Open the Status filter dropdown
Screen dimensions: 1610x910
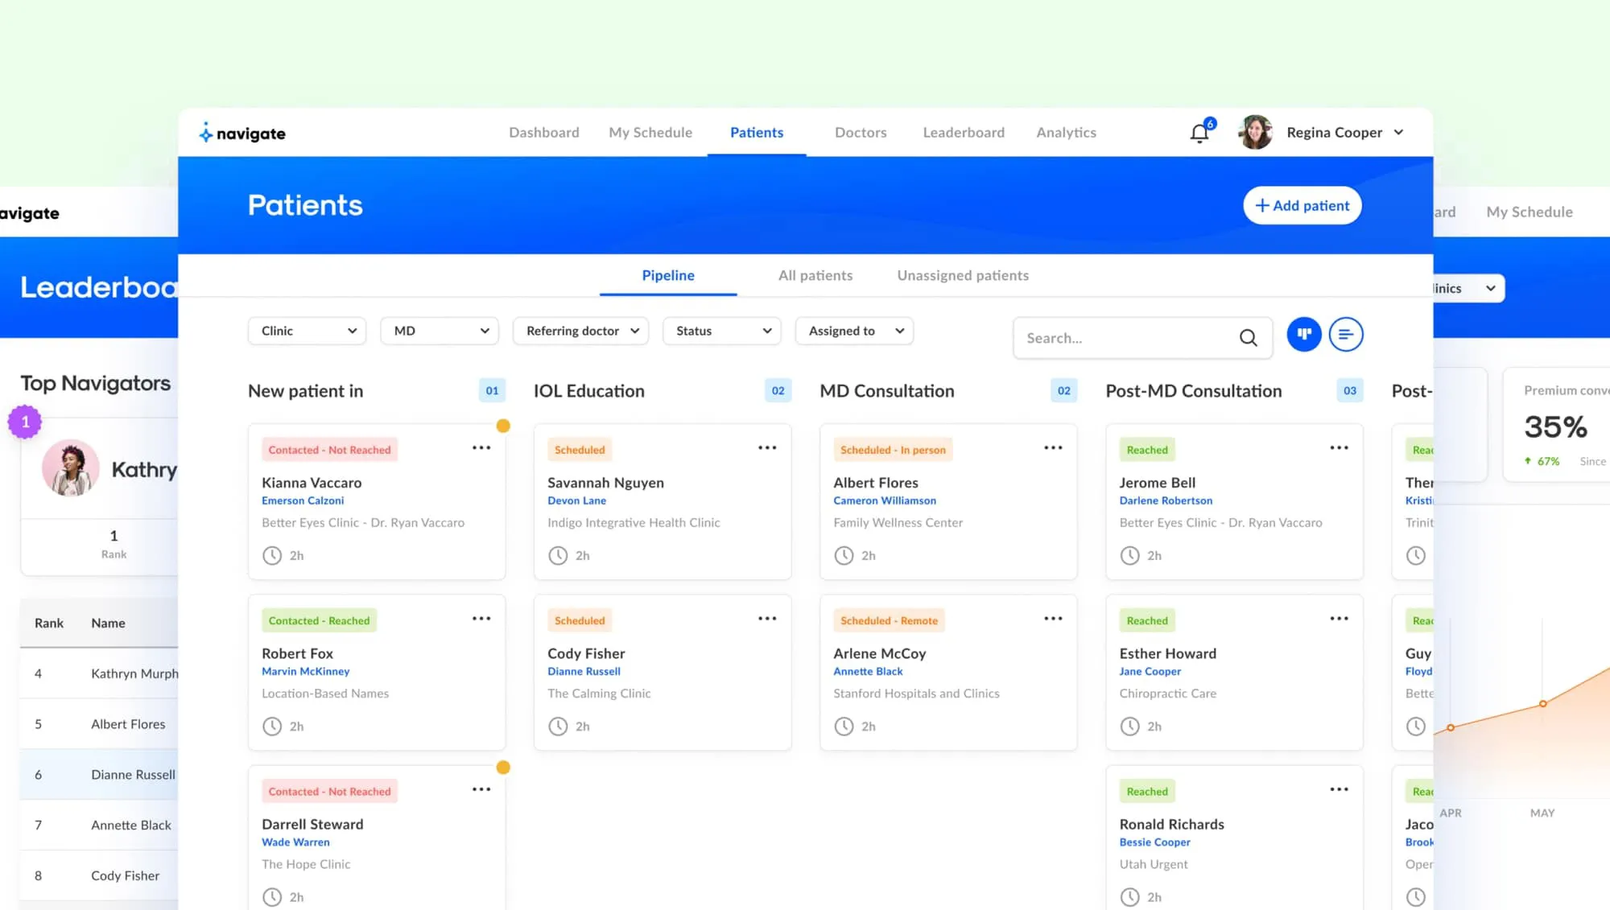(721, 331)
